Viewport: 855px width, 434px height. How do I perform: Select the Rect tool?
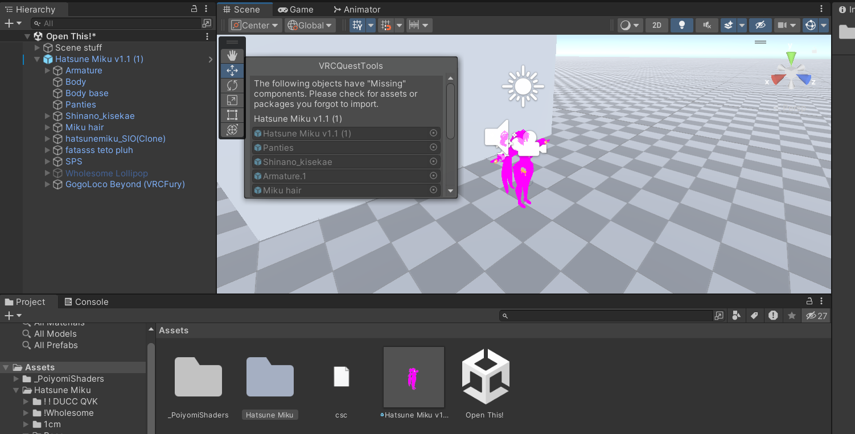tap(232, 115)
